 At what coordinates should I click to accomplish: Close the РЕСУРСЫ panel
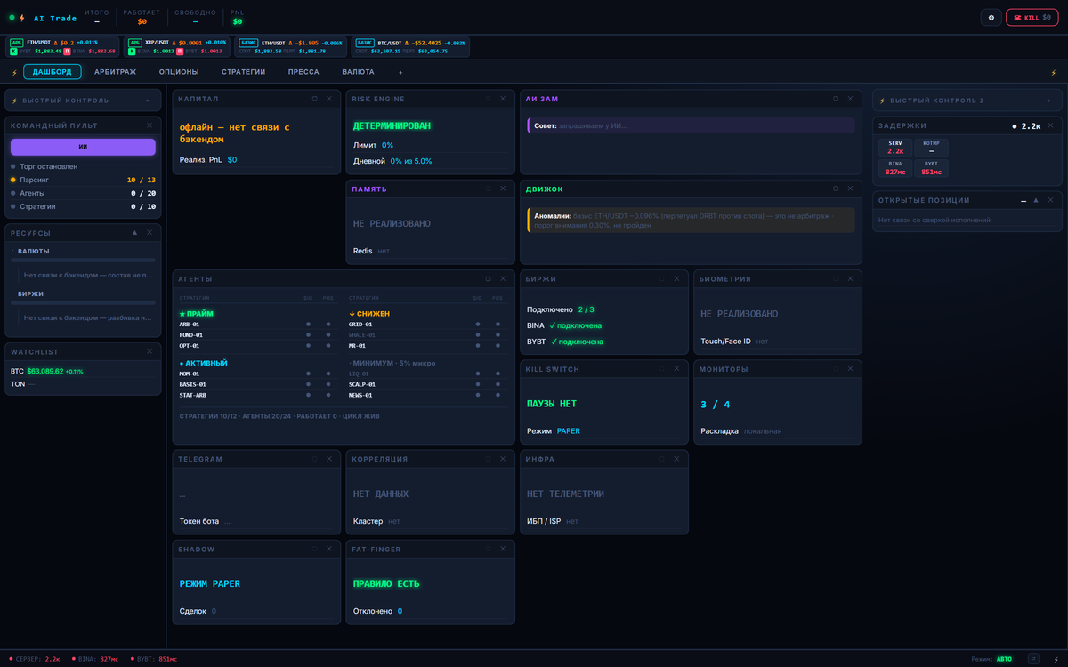point(150,232)
